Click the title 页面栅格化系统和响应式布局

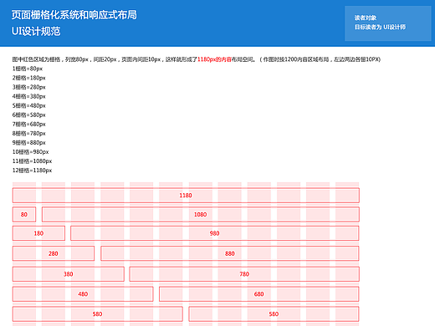(x=74, y=15)
